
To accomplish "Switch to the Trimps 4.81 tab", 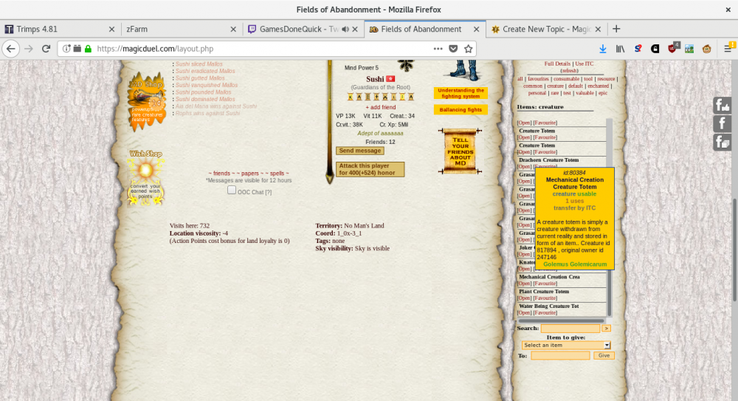I will pyautogui.click(x=59, y=29).
